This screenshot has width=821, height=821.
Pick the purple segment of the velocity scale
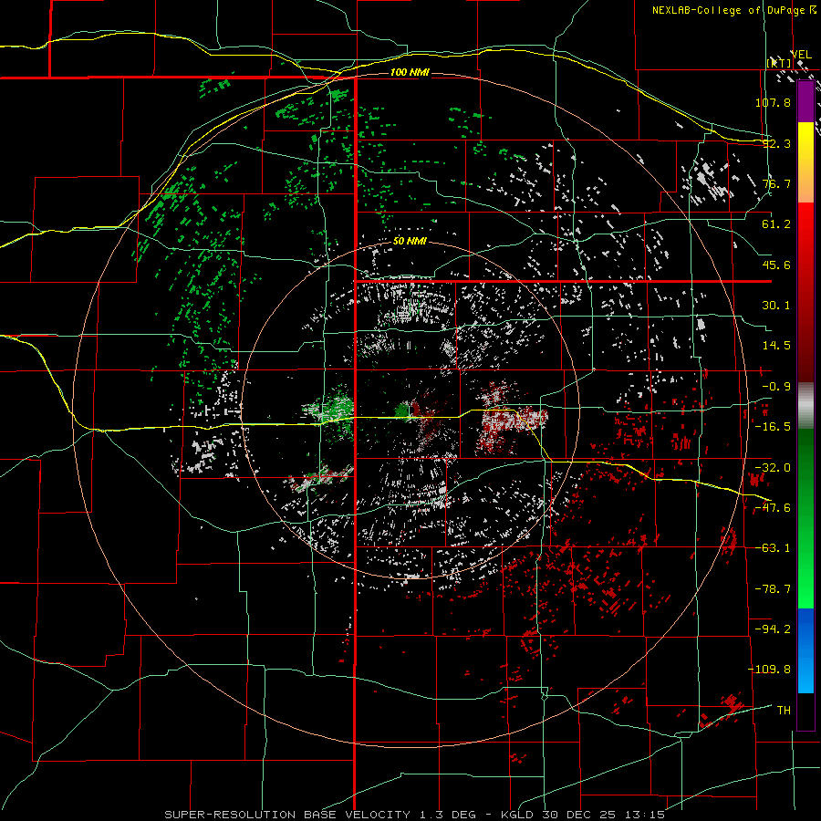point(805,101)
